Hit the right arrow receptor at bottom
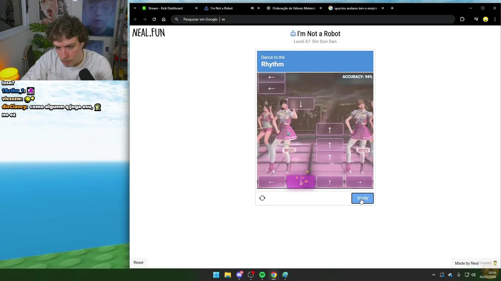This screenshot has height=281, width=501. coord(359,182)
